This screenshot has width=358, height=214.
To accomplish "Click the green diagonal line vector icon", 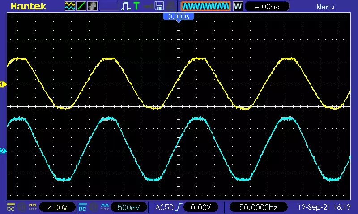I will click(81, 6).
